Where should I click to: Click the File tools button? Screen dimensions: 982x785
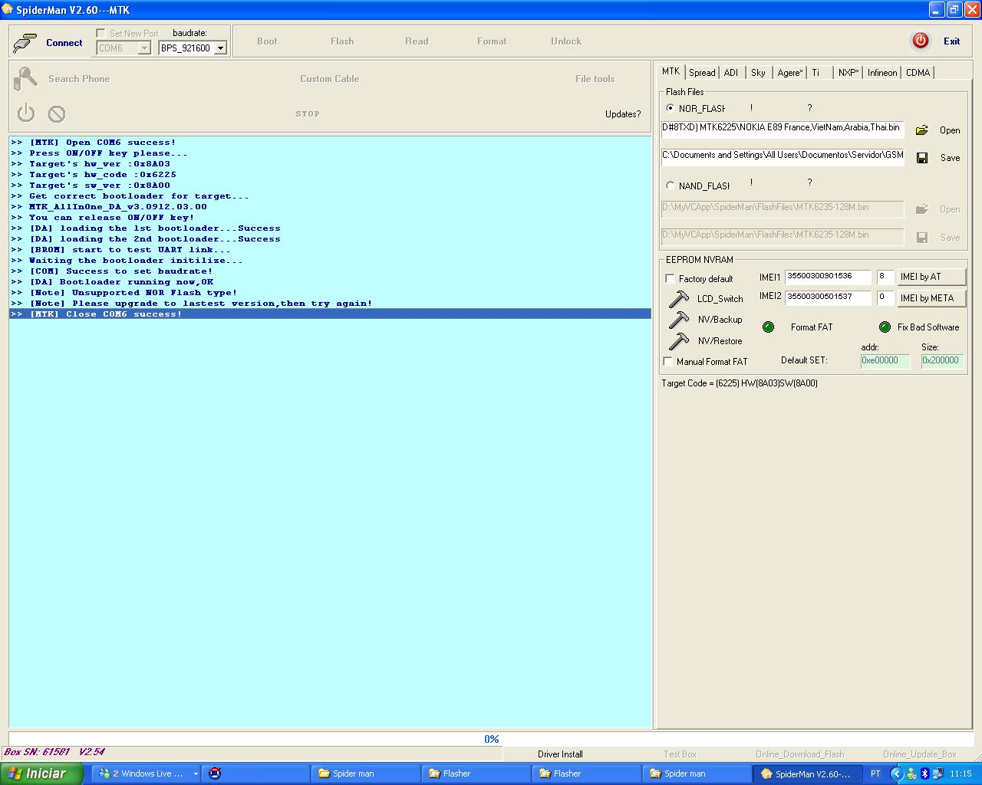pyautogui.click(x=595, y=79)
